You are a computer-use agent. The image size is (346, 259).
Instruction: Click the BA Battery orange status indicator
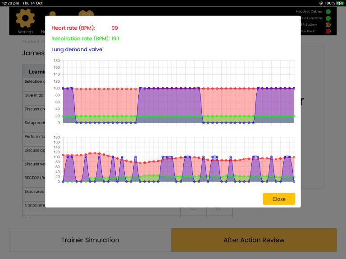[328, 25]
